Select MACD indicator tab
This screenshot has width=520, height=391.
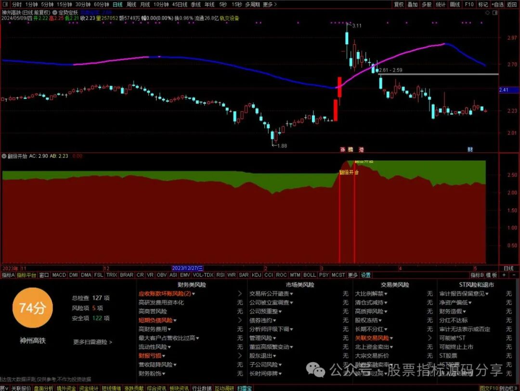pos(59,275)
